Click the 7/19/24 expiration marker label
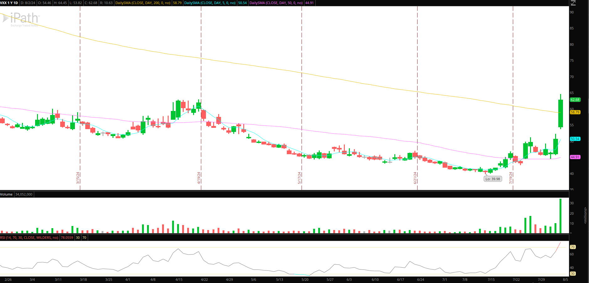 511,178
